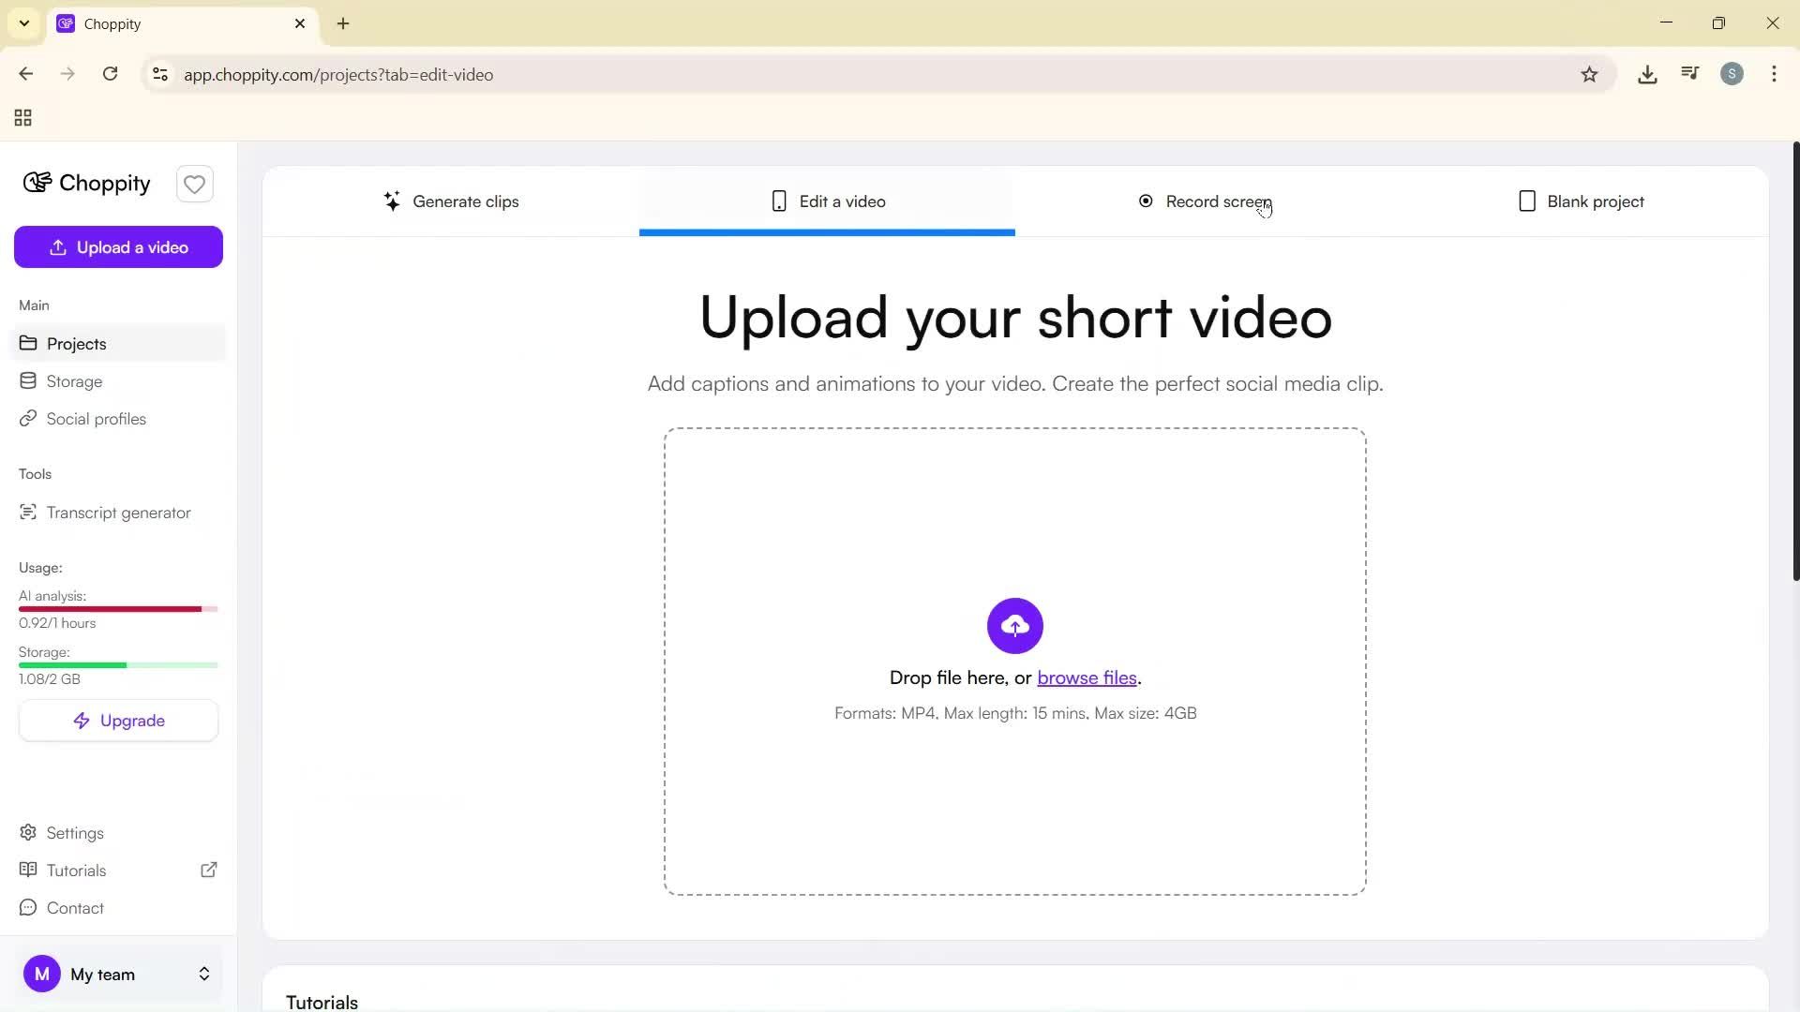
Task: Switch to the Blank project tab
Action: point(1581,201)
